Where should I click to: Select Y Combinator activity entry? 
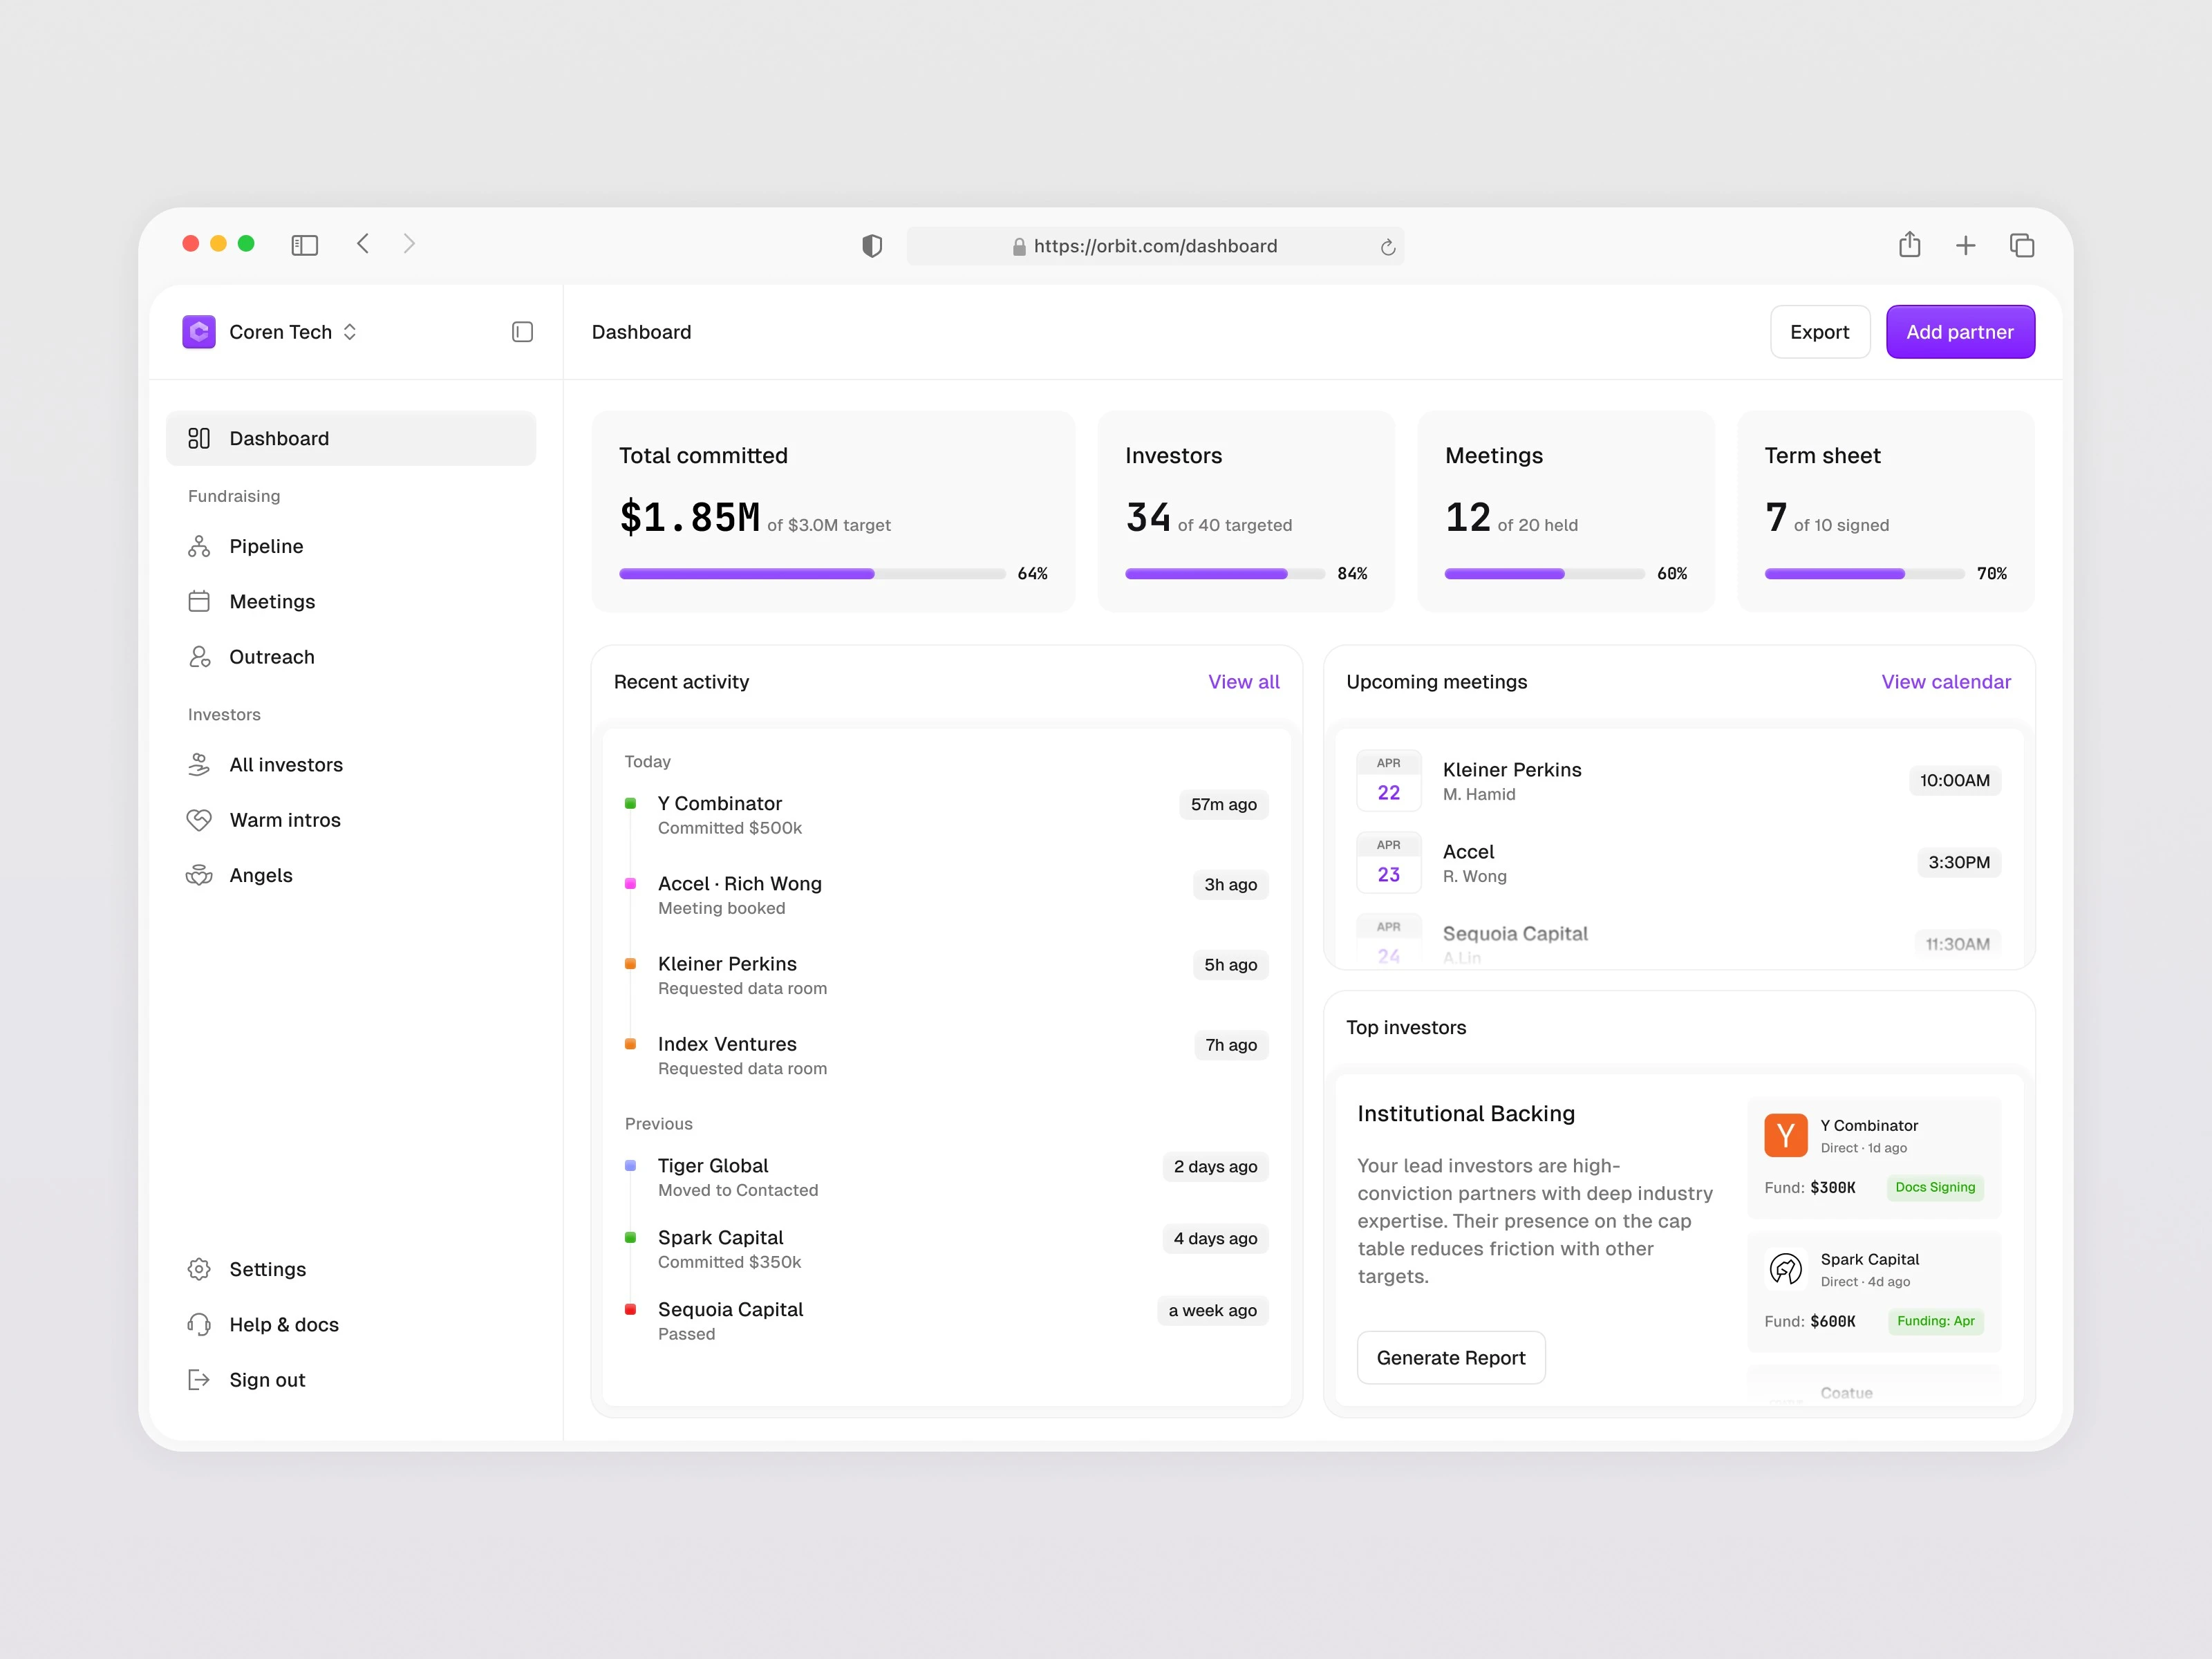[946, 815]
